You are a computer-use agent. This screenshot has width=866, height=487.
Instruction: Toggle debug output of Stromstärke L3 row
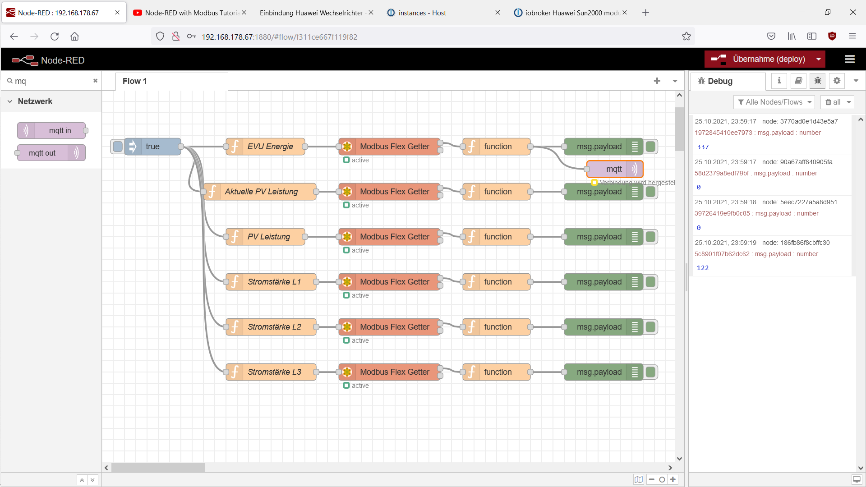[x=650, y=372]
